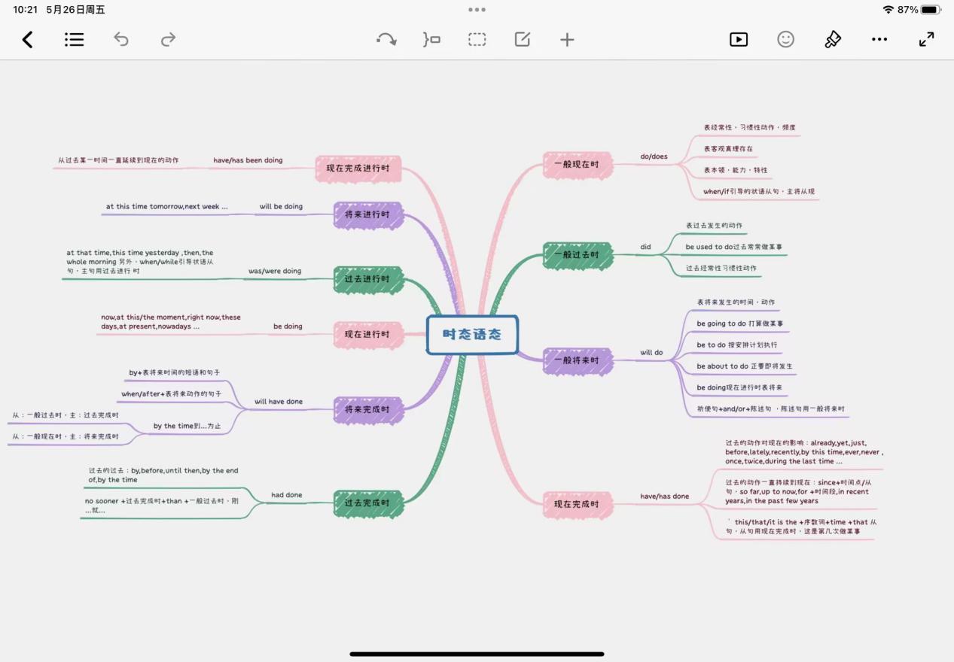Open the more options menu

click(879, 40)
